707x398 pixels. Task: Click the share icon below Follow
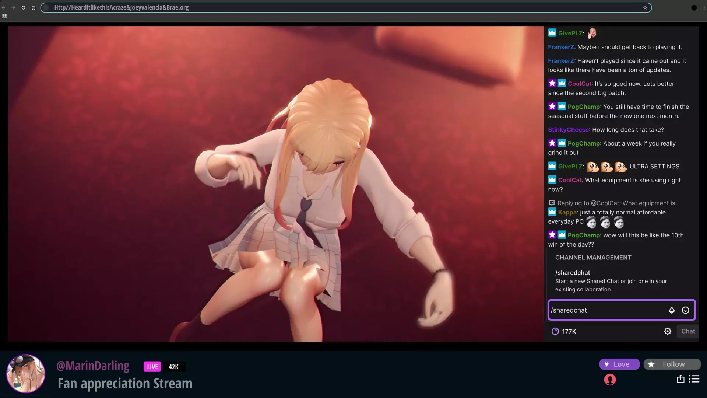pos(680,379)
